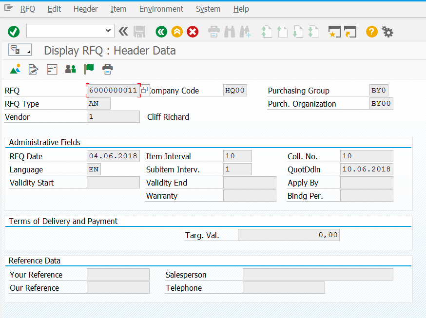
Task: Create a new session window icon
Action: (334, 32)
